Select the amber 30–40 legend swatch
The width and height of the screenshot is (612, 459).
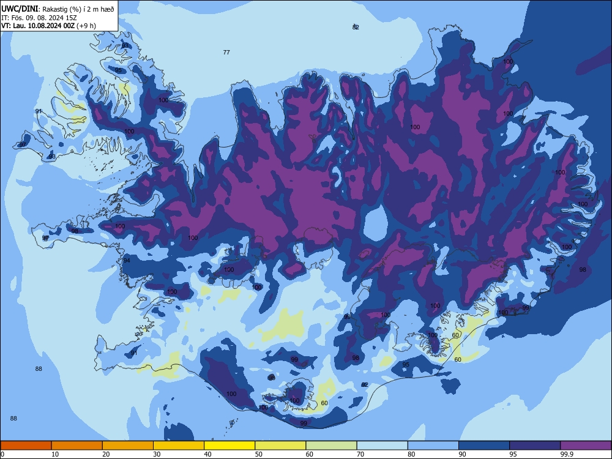tap(179, 446)
